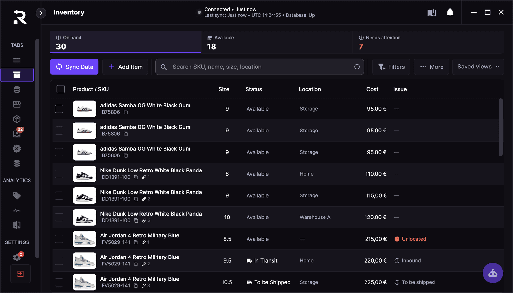
Task: Open the price tag analytics icon
Action: (17, 195)
